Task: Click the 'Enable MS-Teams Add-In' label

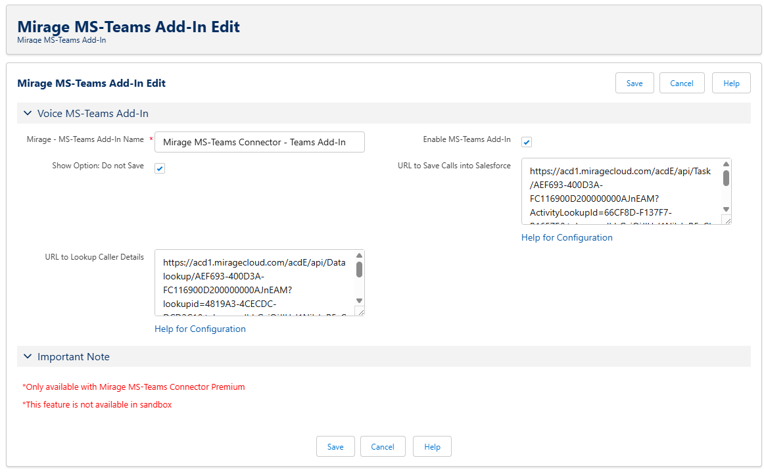Action: [467, 139]
